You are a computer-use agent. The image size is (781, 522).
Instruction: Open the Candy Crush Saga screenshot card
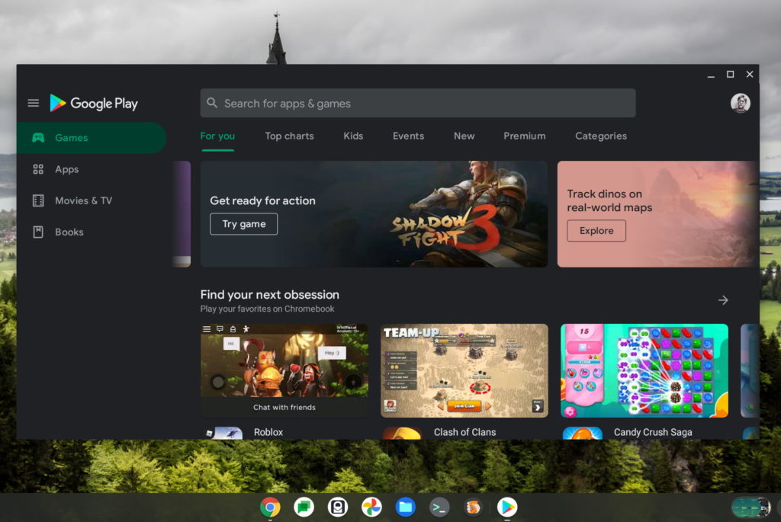click(x=644, y=370)
